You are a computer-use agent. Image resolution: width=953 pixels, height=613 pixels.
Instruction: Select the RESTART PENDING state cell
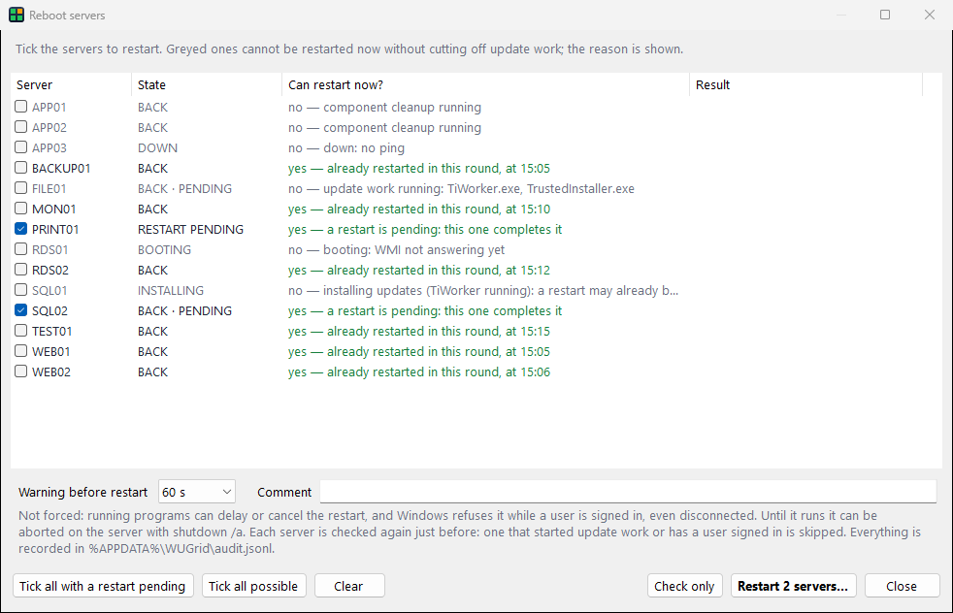point(190,229)
